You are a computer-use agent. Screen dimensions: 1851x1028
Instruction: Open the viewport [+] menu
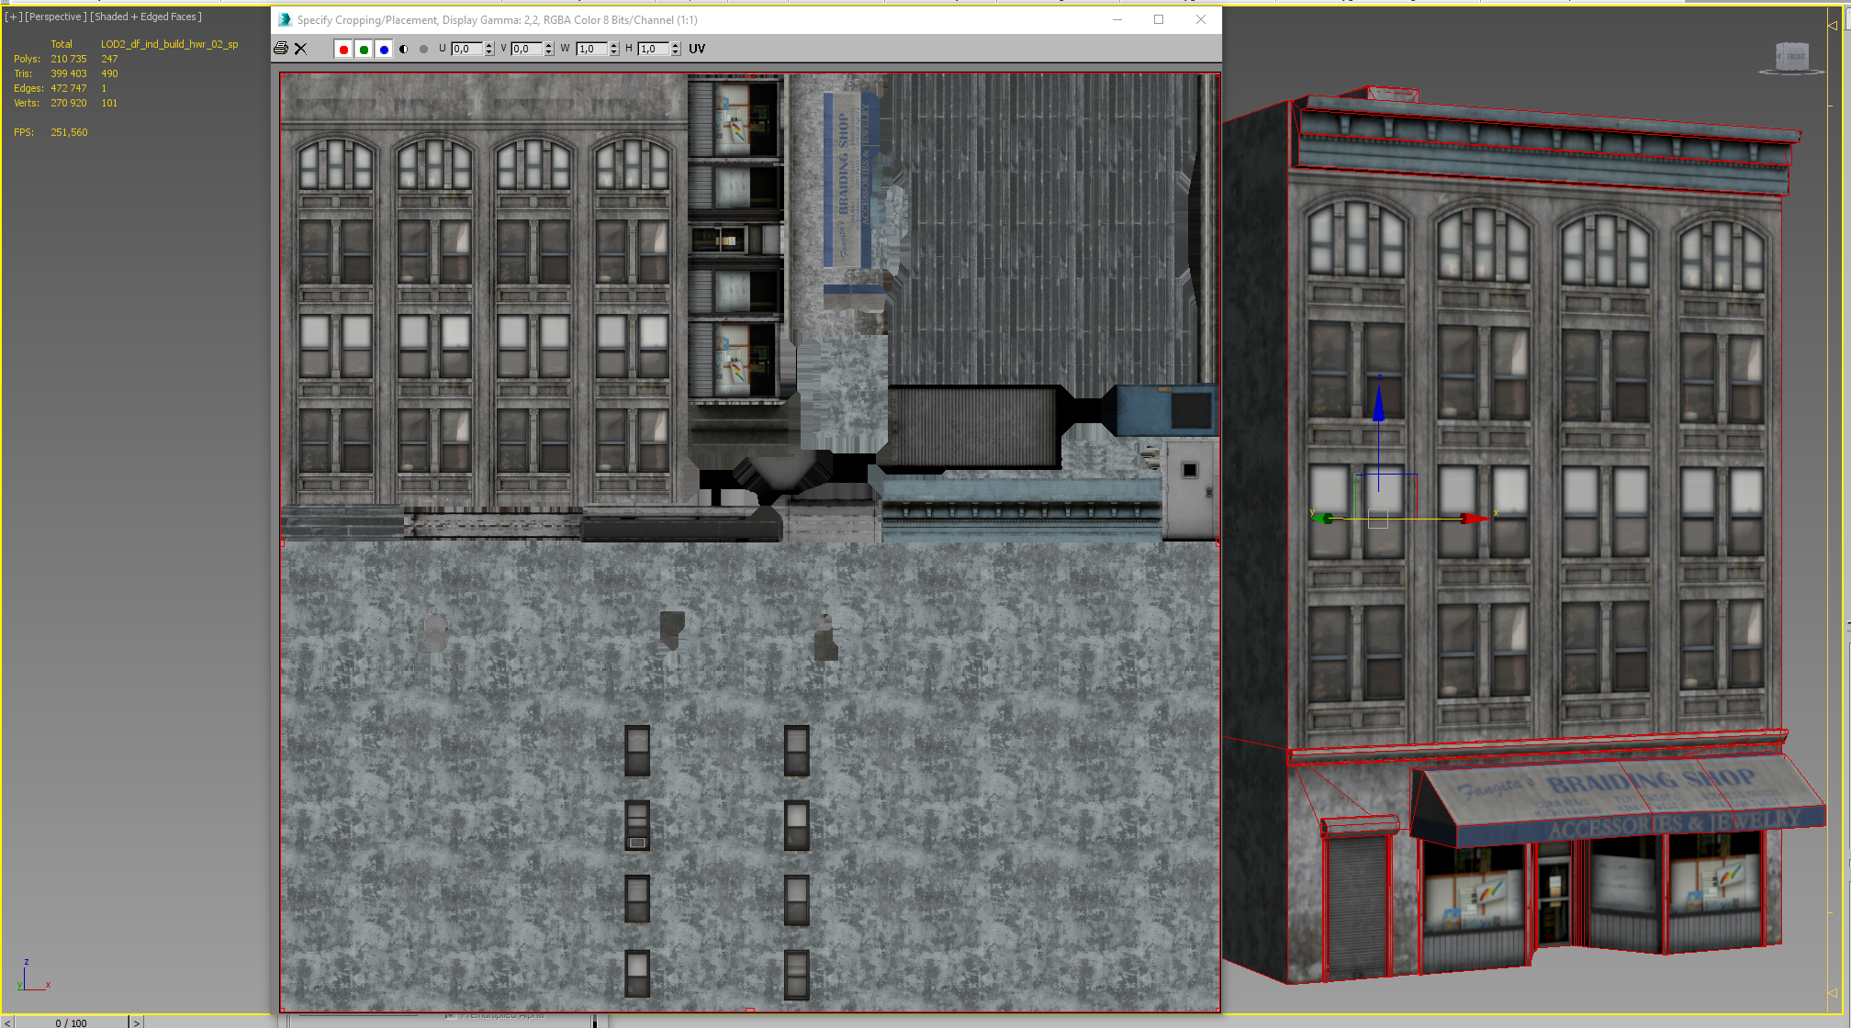(13, 17)
